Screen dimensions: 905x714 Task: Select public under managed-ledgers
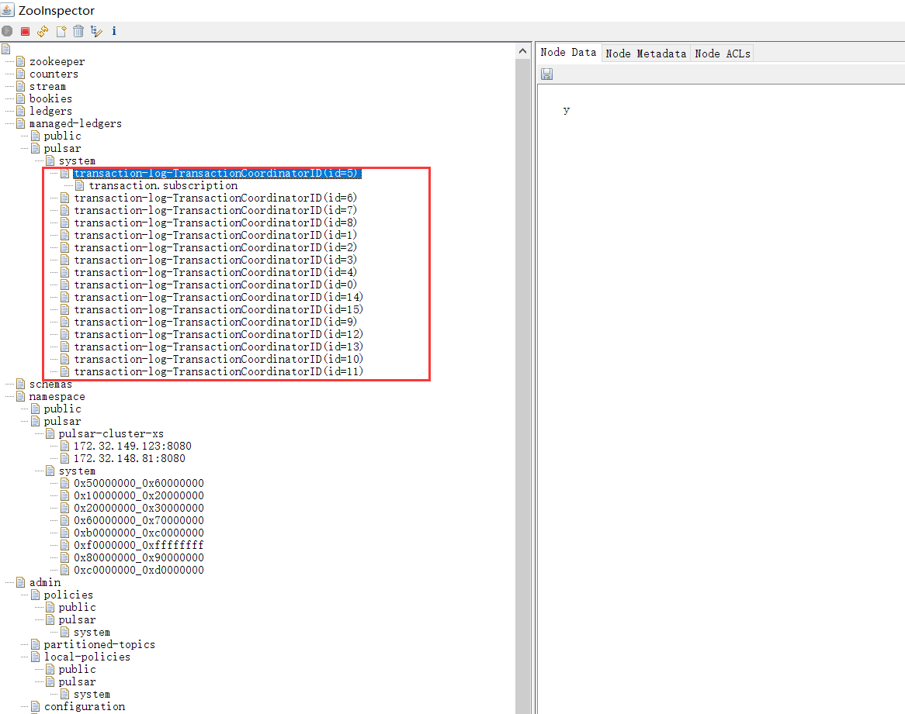point(62,136)
